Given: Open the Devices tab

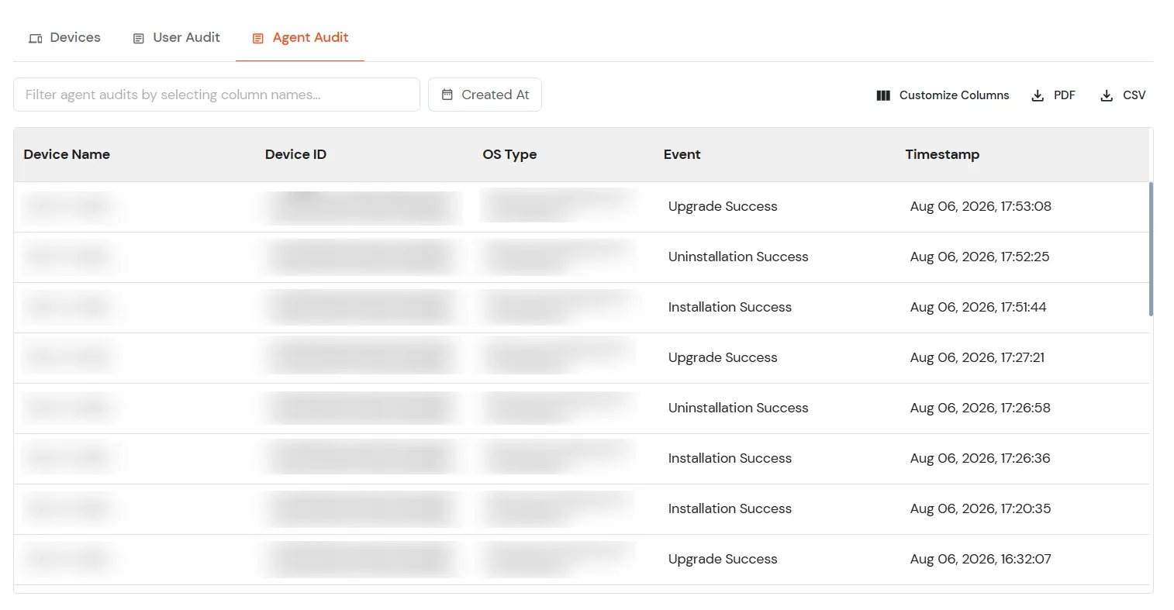Looking at the screenshot, I should tap(64, 37).
